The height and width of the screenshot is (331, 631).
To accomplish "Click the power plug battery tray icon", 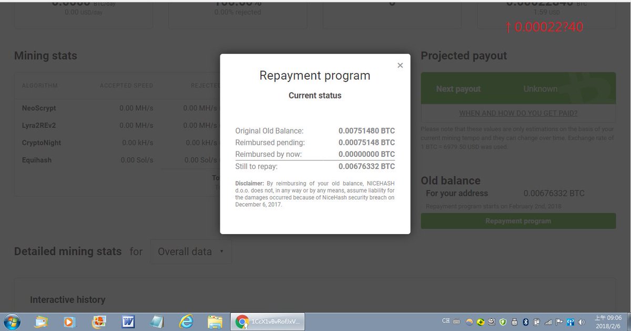I will [x=536, y=322].
